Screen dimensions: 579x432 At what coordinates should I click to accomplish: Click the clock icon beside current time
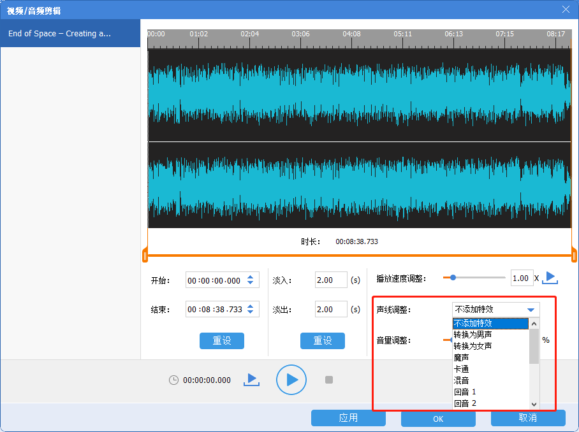[x=173, y=380]
